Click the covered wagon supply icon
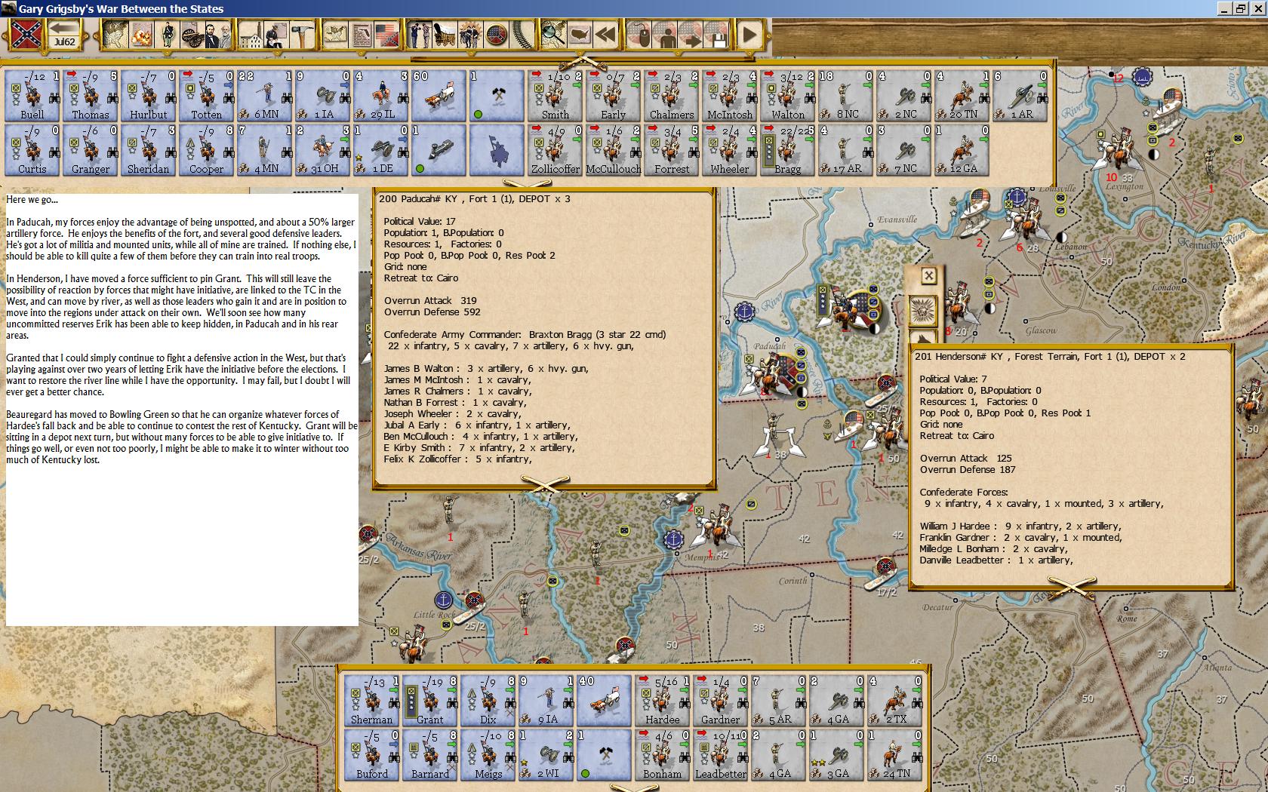Viewport: 1268px width, 792px height. [443, 35]
